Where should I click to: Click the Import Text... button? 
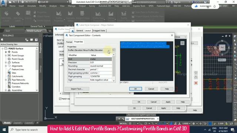[77, 89]
